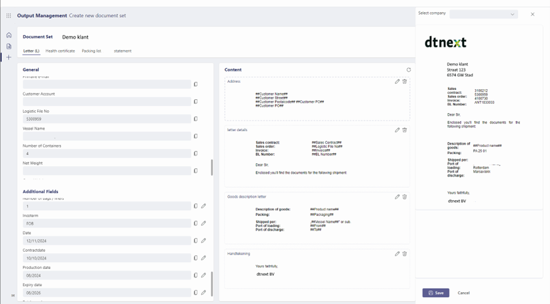Image resolution: width=550 pixels, height=304 pixels.
Task: Delete the letter details block
Action: coord(404,130)
